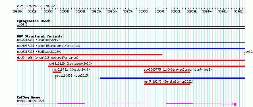Select the esv3585775 red variant bar
The image size is (253, 107).
[x=167, y=72]
